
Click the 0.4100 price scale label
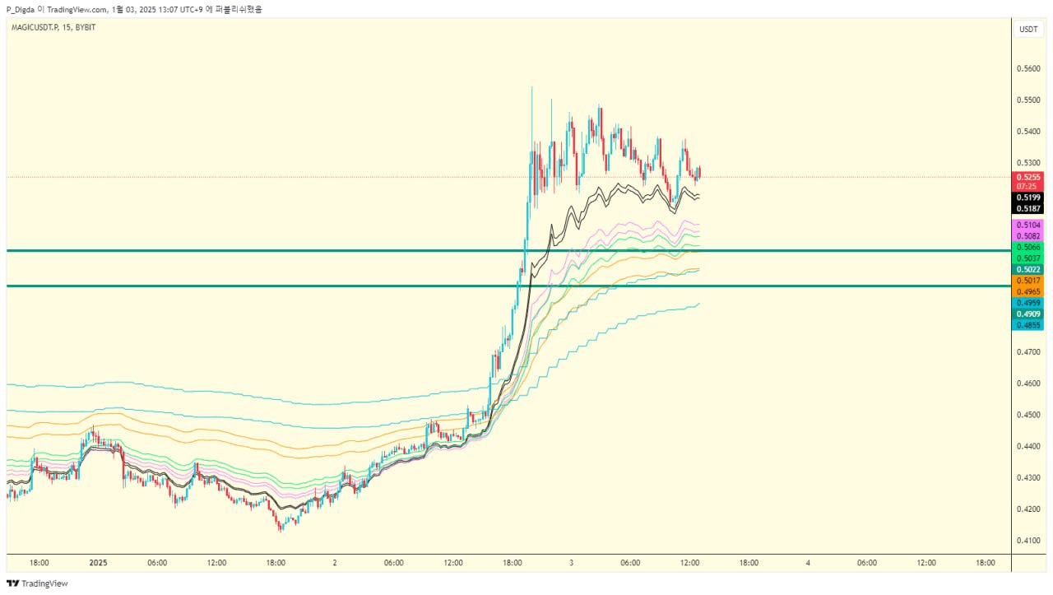pos(1028,541)
